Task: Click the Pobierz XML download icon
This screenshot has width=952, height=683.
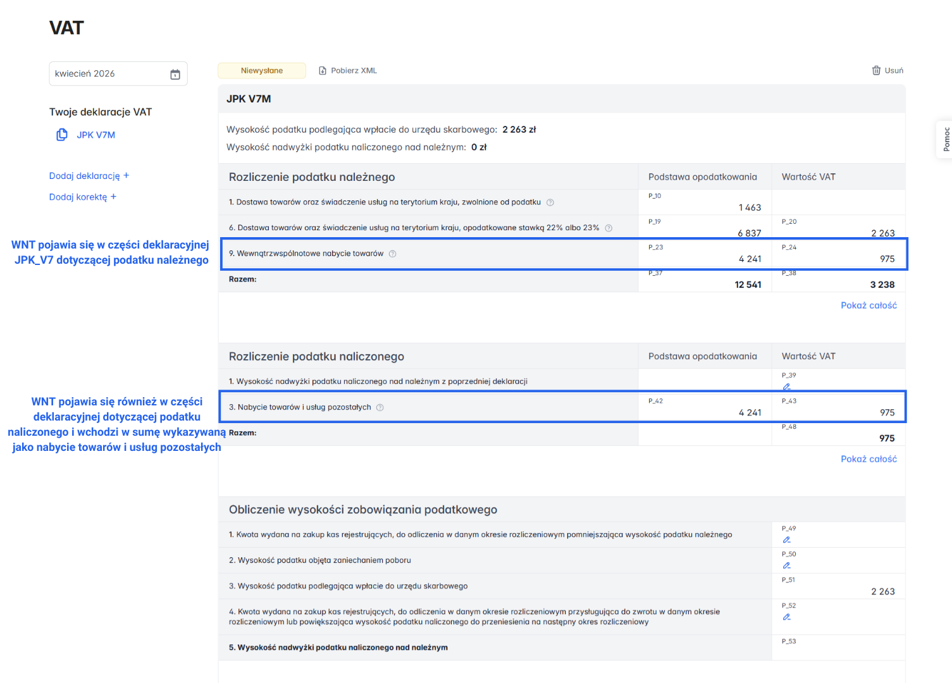Action: [323, 71]
